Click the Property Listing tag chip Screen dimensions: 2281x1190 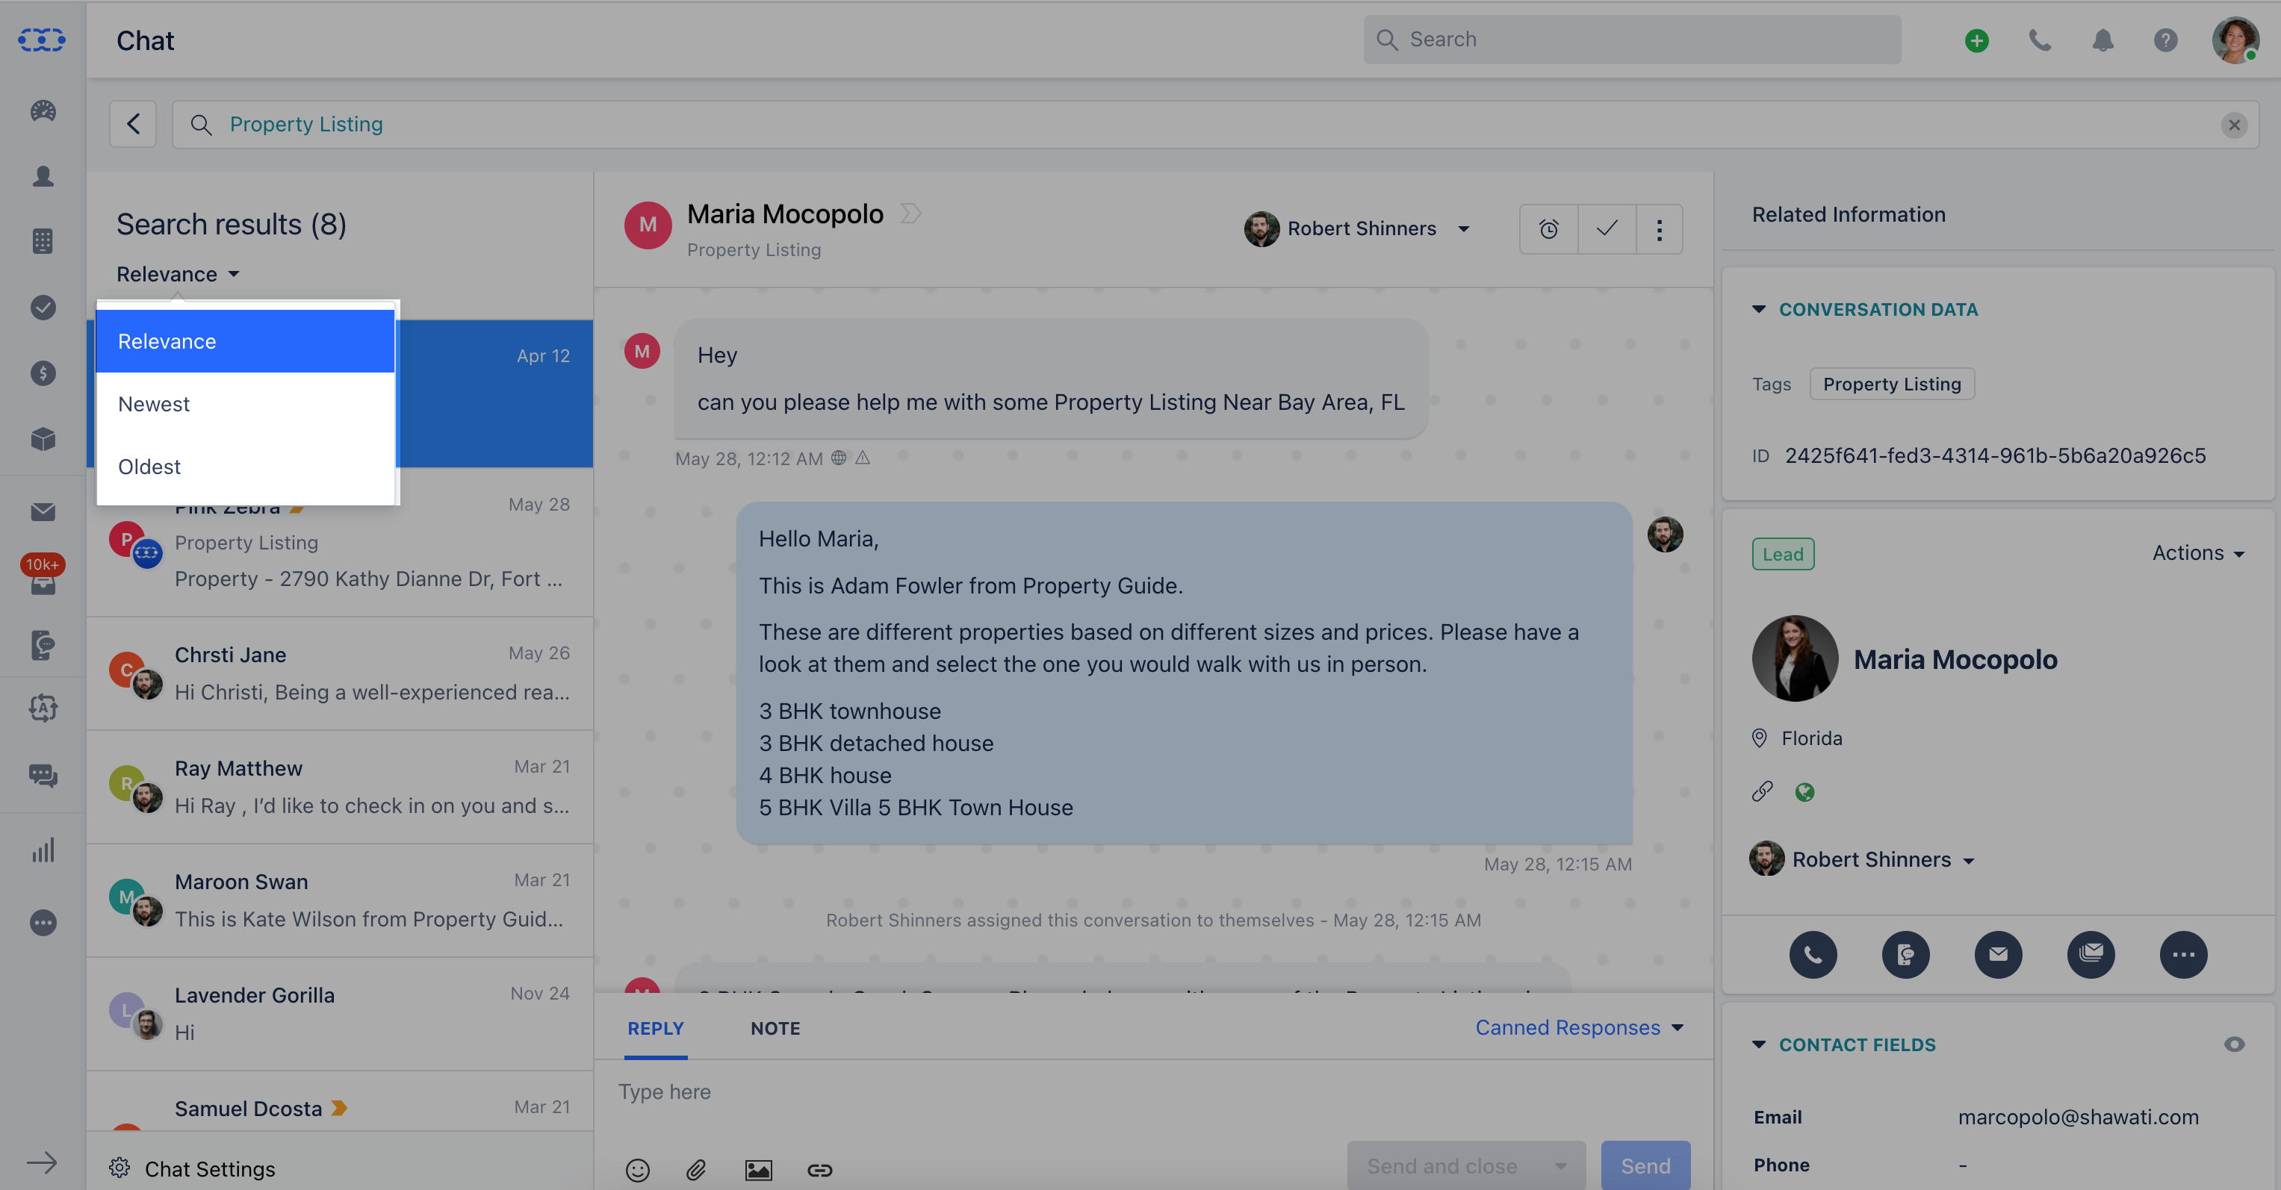pos(1891,384)
